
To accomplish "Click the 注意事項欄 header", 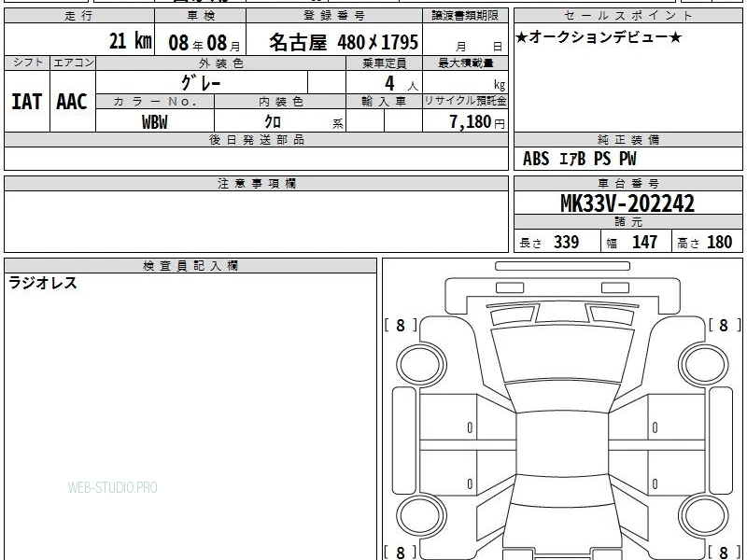I will 256,183.
